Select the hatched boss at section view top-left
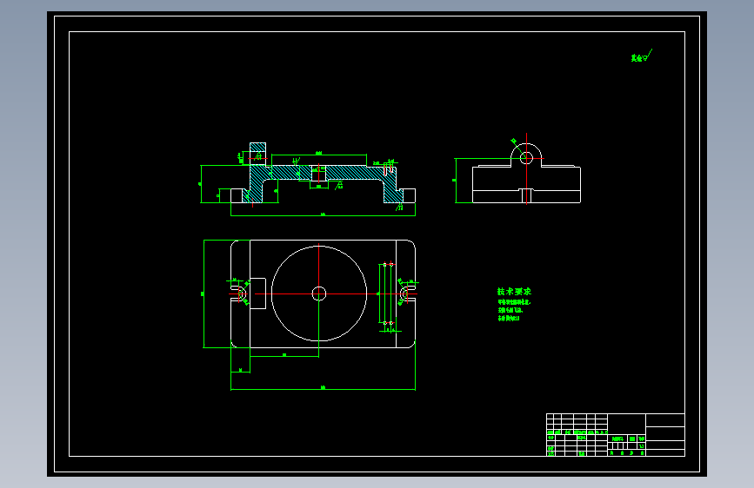 point(257,147)
